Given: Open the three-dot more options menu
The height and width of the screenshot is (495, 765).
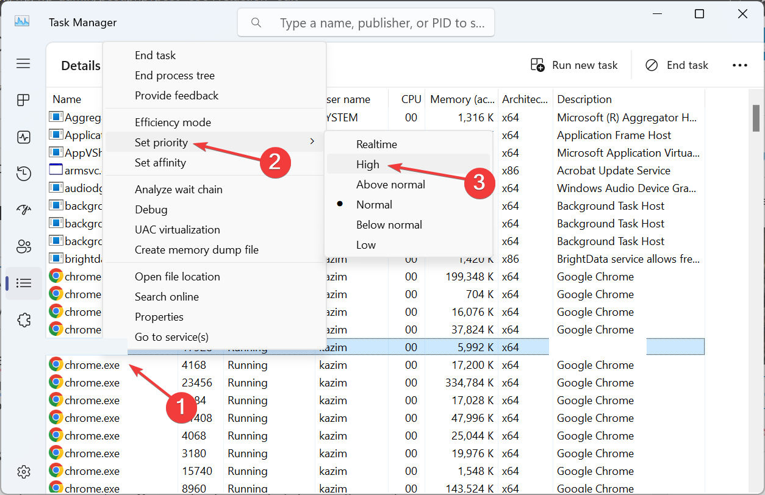Looking at the screenshot, I should pyautogui.click(x=739, y=65).
